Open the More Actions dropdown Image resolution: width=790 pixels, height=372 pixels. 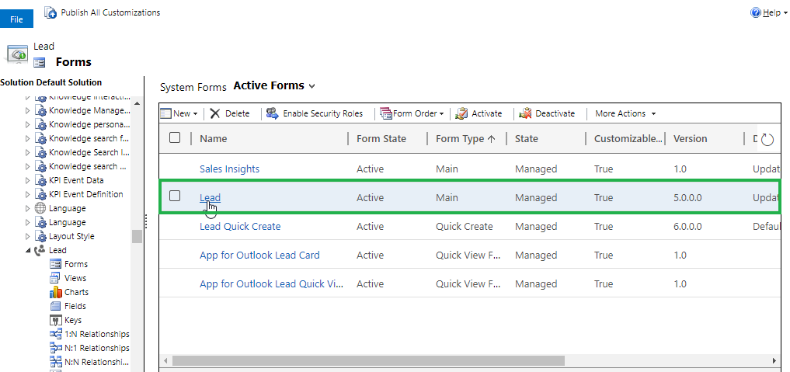coord(625,113)
